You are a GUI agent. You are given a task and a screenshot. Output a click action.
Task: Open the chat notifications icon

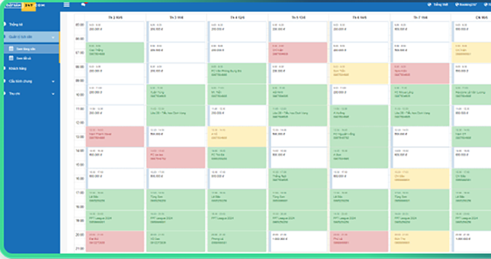coord(83,5)
